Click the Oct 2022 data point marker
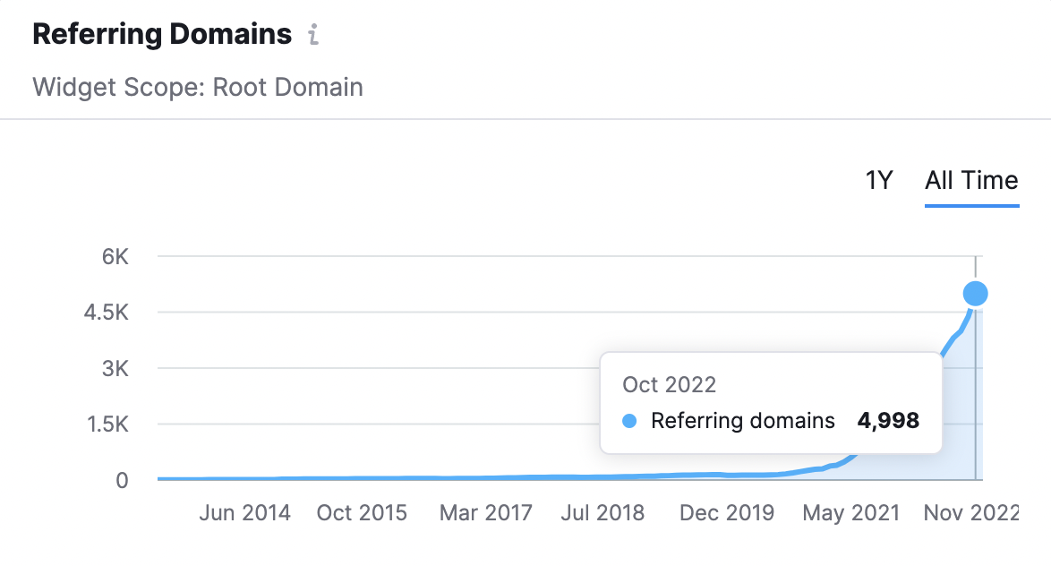1051x566 pixels. point(975,293)
